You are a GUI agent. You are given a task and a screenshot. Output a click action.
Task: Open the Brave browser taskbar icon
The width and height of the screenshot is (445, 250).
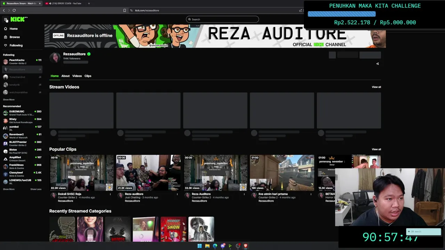click(245, 246)
